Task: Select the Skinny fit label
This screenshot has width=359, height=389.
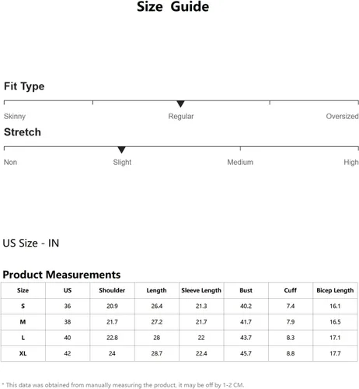Action: pyautogui.click(x=15, y=116)
